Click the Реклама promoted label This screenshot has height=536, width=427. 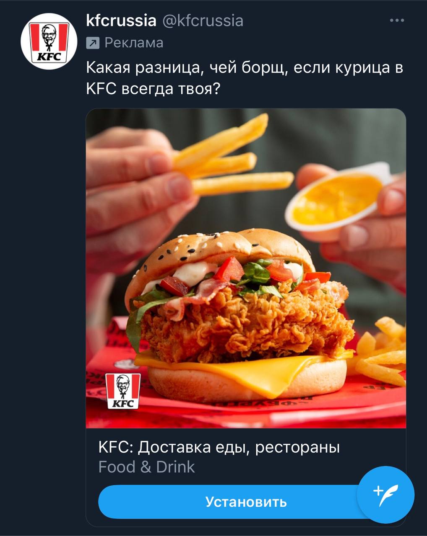coord(134,43)
